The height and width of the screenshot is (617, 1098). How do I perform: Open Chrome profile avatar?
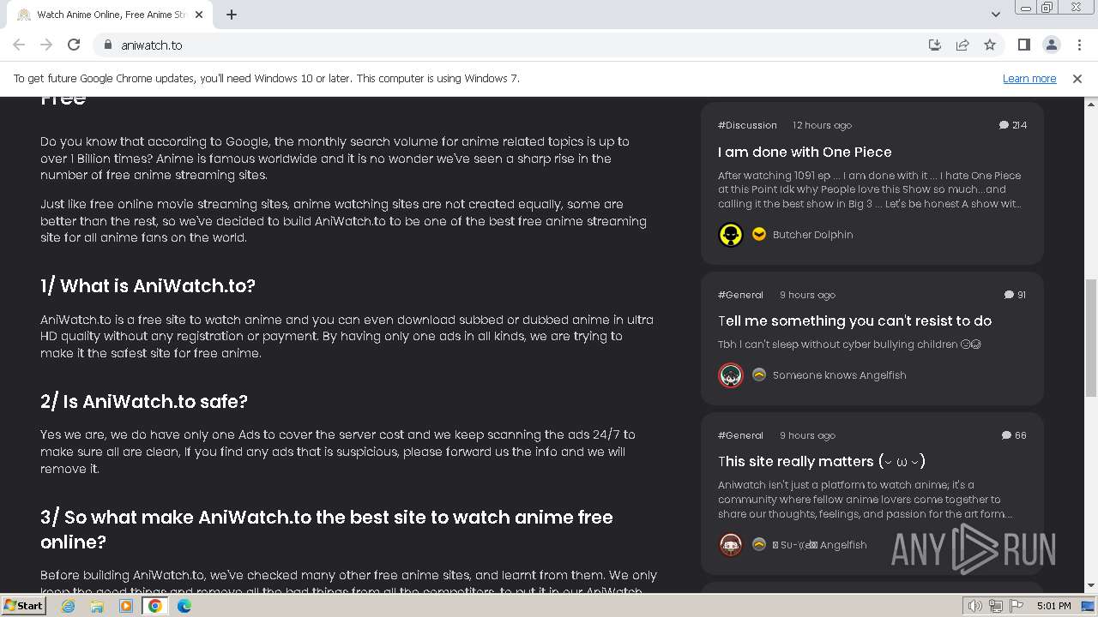pos(1051,45)
